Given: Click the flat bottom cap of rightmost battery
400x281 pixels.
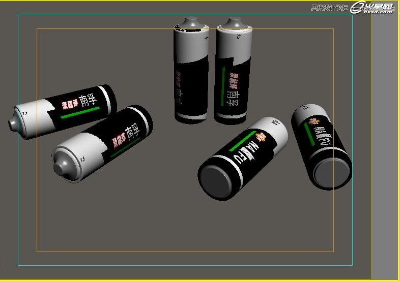Looking at the screenshot, I should point(331,172).
